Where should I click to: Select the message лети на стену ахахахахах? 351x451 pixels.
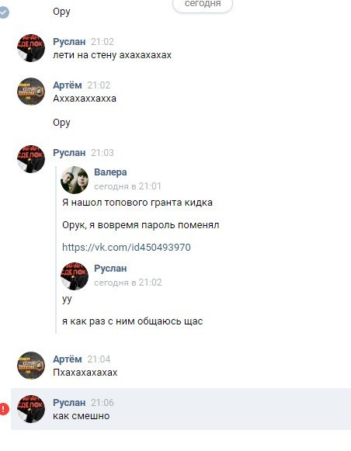pos(112,55)
